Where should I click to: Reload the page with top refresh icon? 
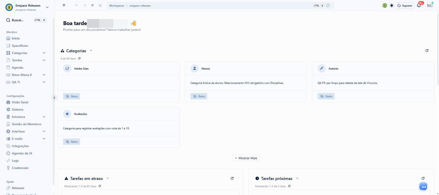(92, 5)
